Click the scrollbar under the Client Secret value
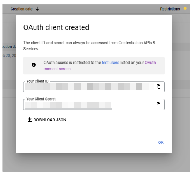 click(x=68, y=109)
